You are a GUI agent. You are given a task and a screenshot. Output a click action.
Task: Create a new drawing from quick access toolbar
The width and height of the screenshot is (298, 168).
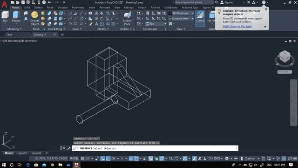[13, 2]
